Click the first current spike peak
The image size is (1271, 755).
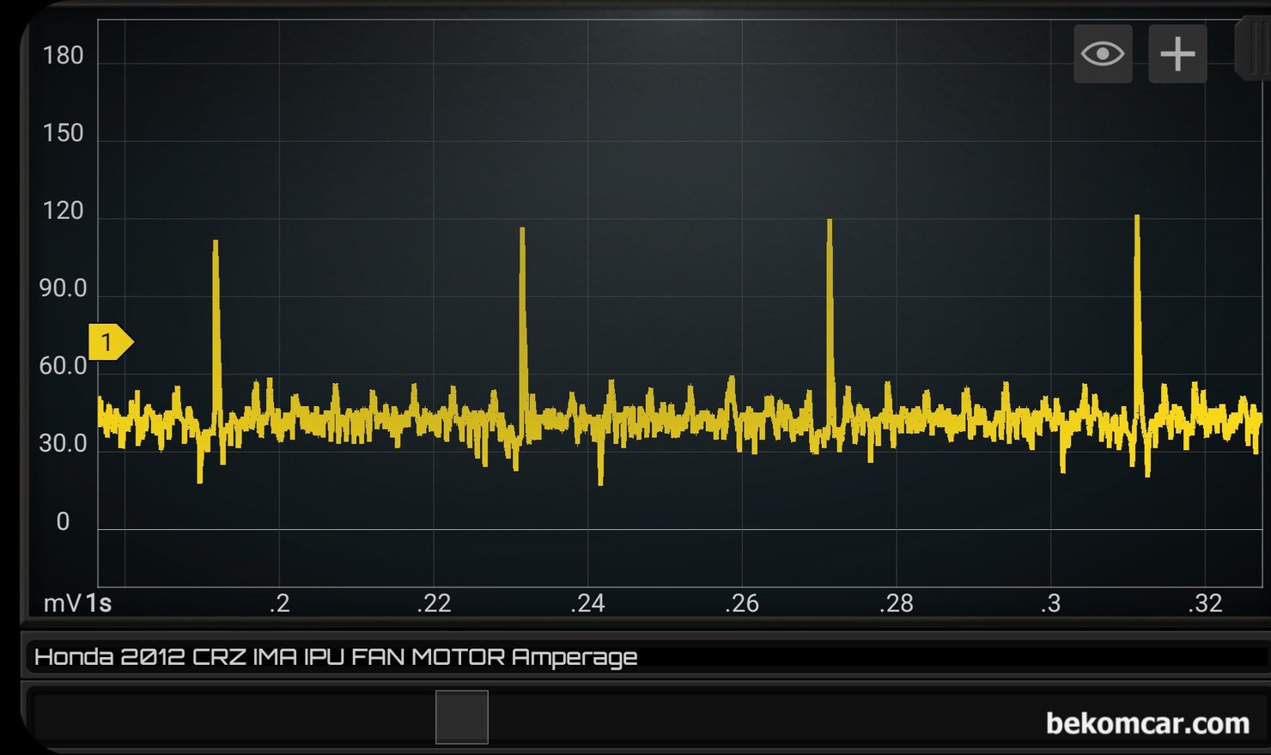click(216, 244)
